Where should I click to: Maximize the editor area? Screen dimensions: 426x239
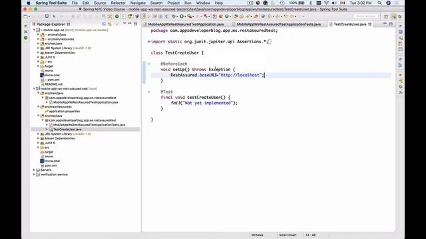[x=391, y=24]
